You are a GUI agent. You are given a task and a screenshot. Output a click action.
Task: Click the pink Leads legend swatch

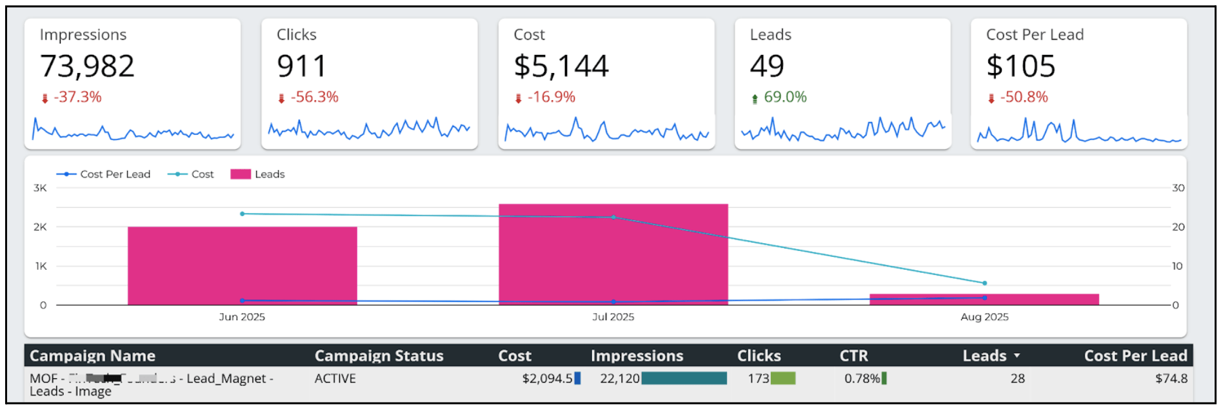pos(241,174)
